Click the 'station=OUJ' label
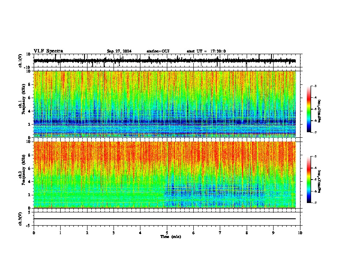The image size is (338, 261). [158, 51]
